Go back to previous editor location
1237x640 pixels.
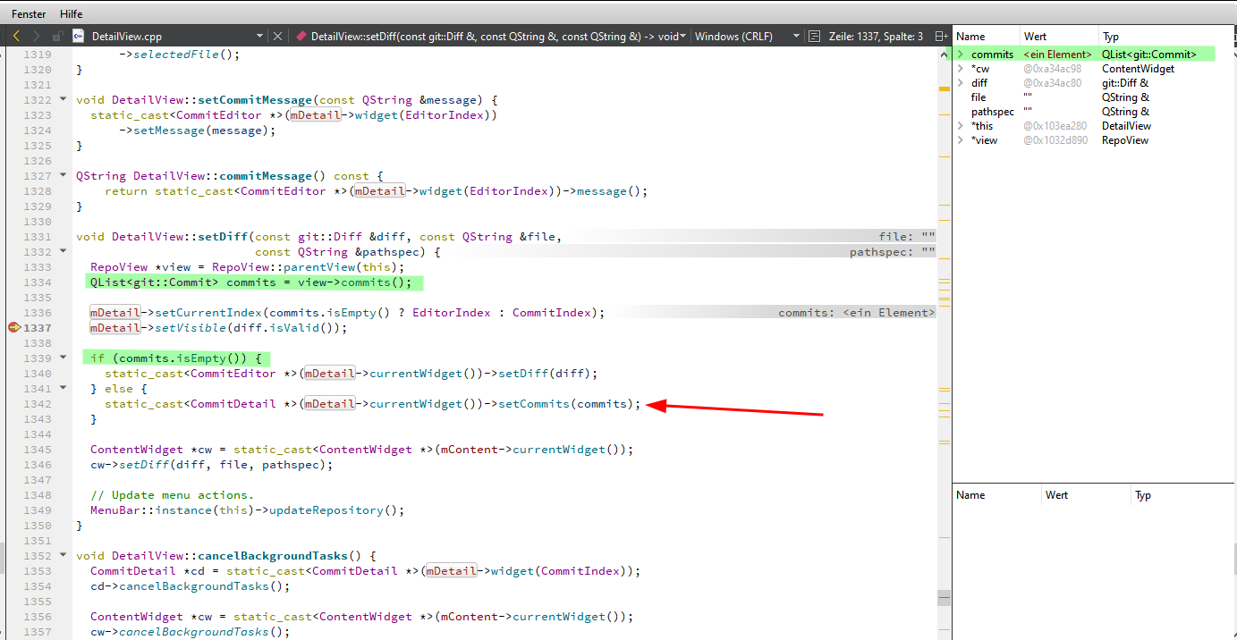16,36
